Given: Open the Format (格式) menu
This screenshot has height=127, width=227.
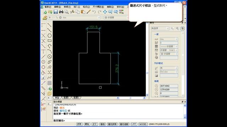Looking at the screenshot, I should click(x=86, y=7).
